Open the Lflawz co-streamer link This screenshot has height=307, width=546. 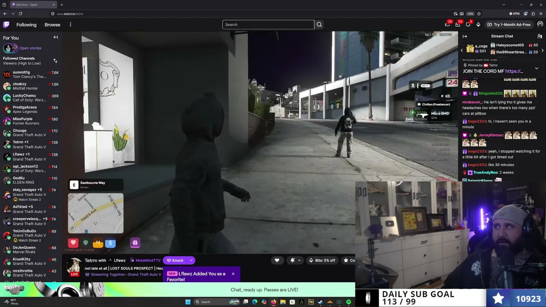pyautogui.click(x=120, y=261)
